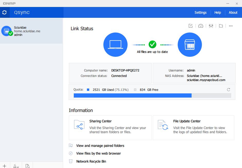Click the sidebar NAS icon with green check
This screenshot has height=168, width=242.
point(7,31)
